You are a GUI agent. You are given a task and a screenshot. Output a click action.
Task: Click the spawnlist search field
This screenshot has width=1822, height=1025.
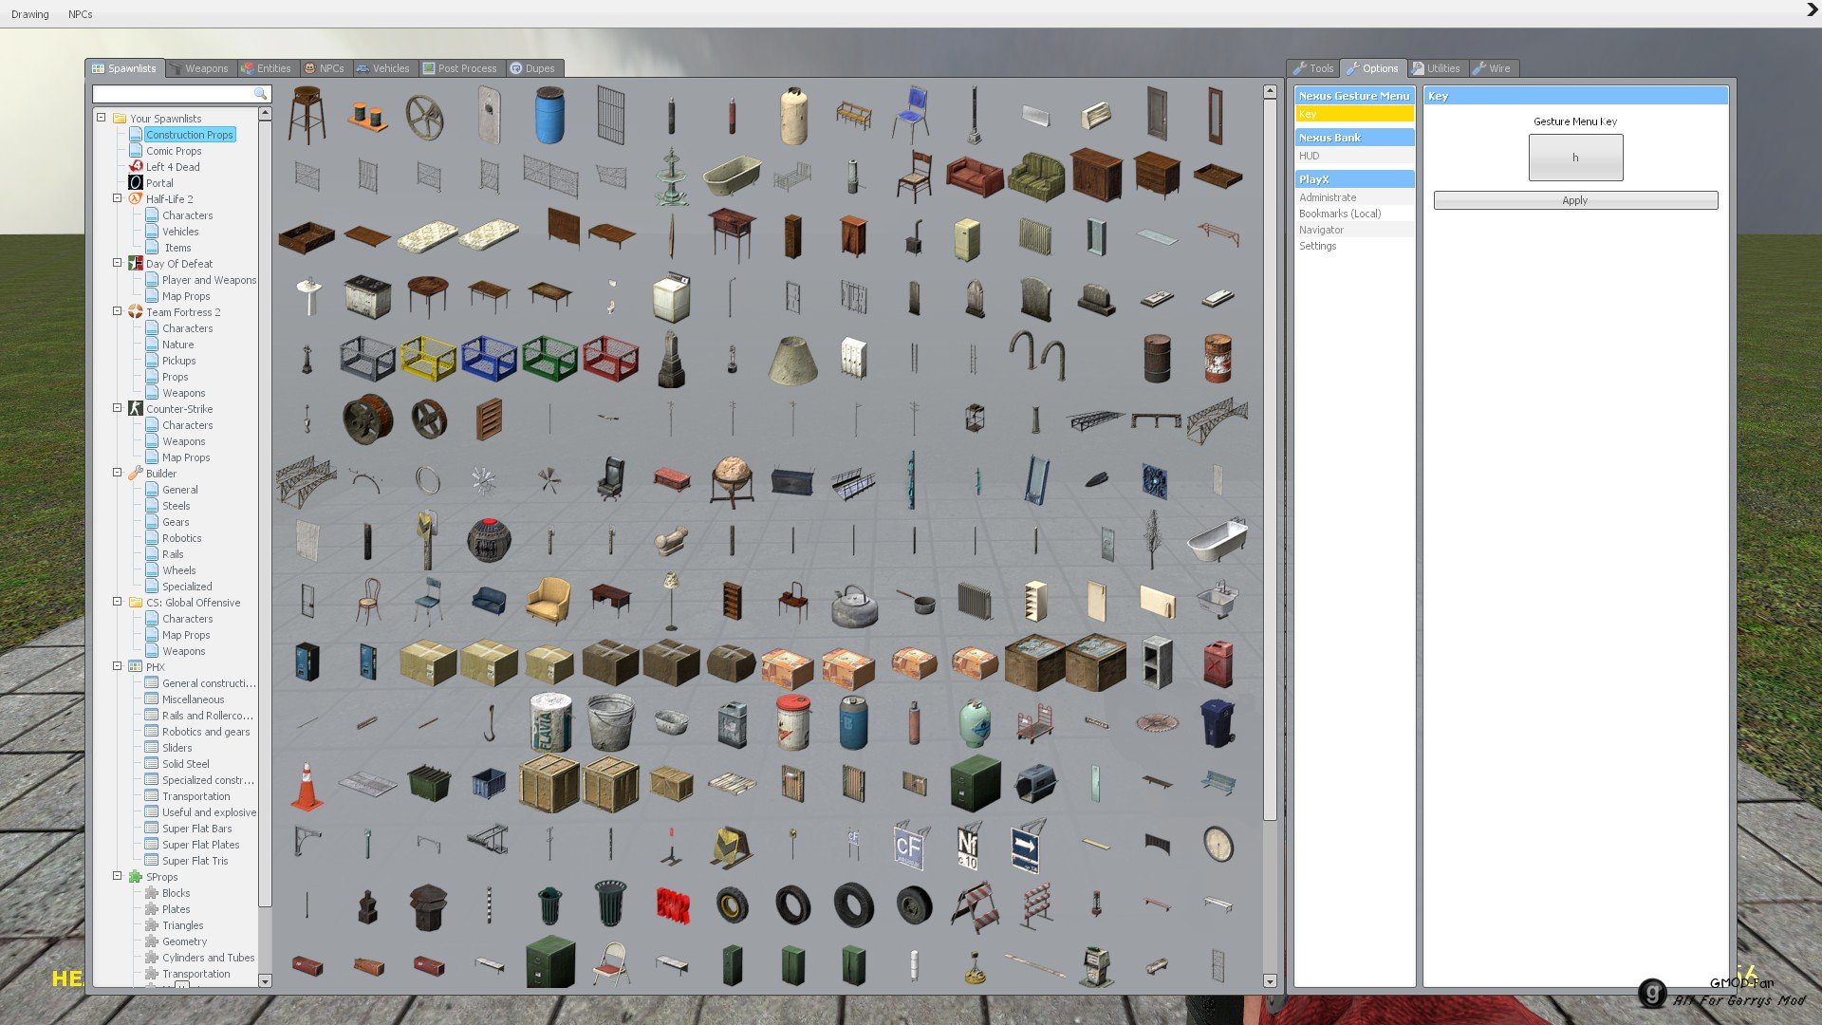[x=181, y=94]
